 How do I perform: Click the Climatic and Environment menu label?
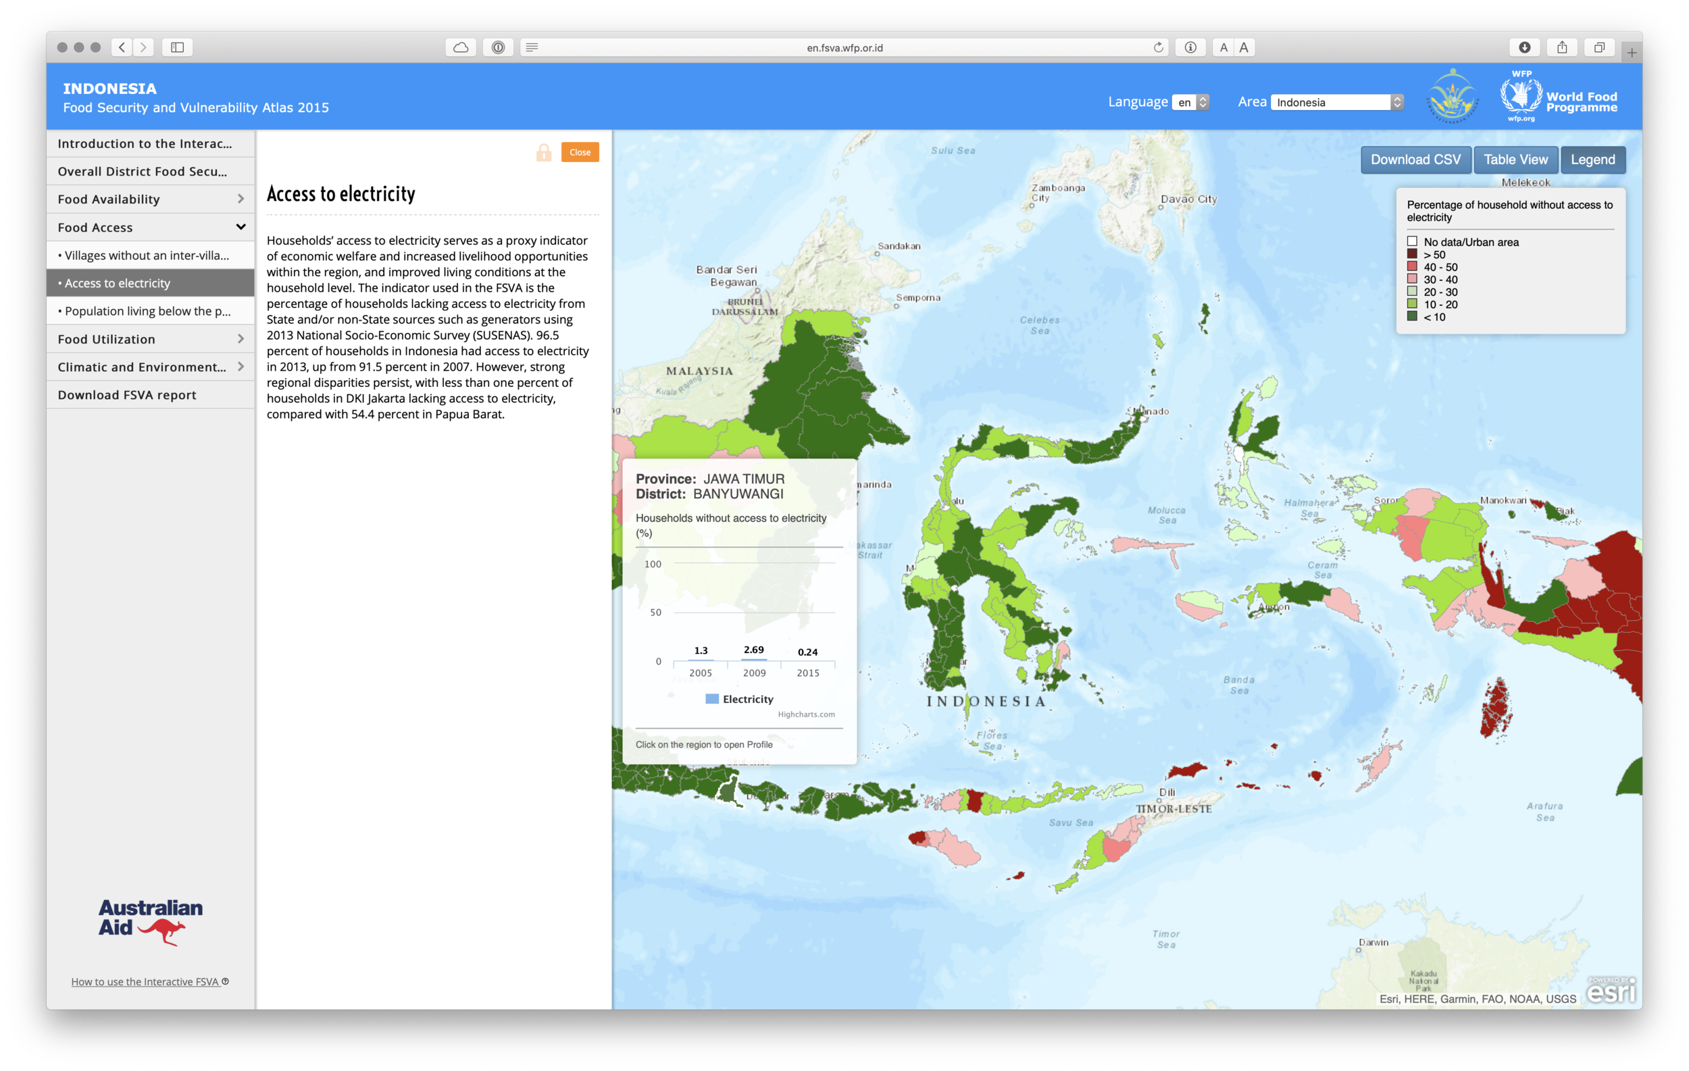coord(142,367)
